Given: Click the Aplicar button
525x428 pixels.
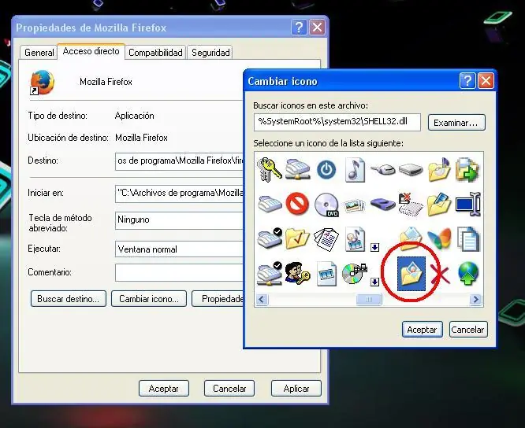Looking at the screenshot, I should (296, 389).
